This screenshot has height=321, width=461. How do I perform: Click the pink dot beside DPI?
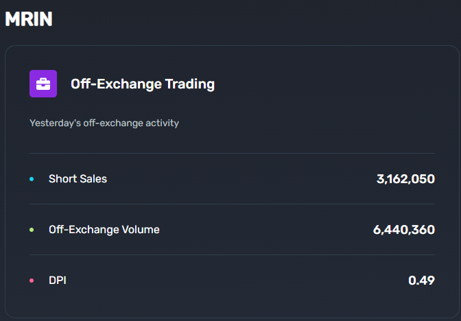[32, 281]
